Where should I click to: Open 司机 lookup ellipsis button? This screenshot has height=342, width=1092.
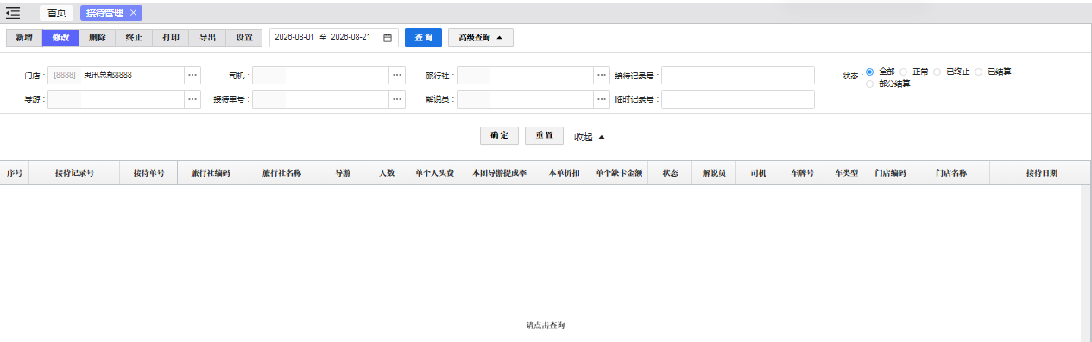pyautogui.click(x=397, y=75)
